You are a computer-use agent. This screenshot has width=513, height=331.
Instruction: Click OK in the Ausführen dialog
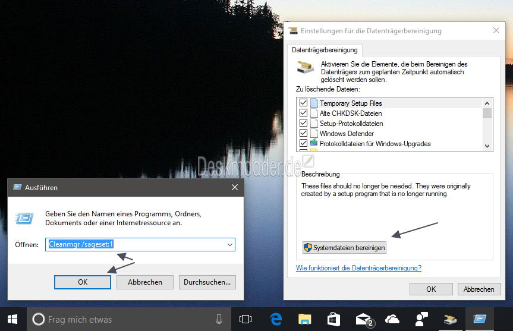(x=83, y=282)
